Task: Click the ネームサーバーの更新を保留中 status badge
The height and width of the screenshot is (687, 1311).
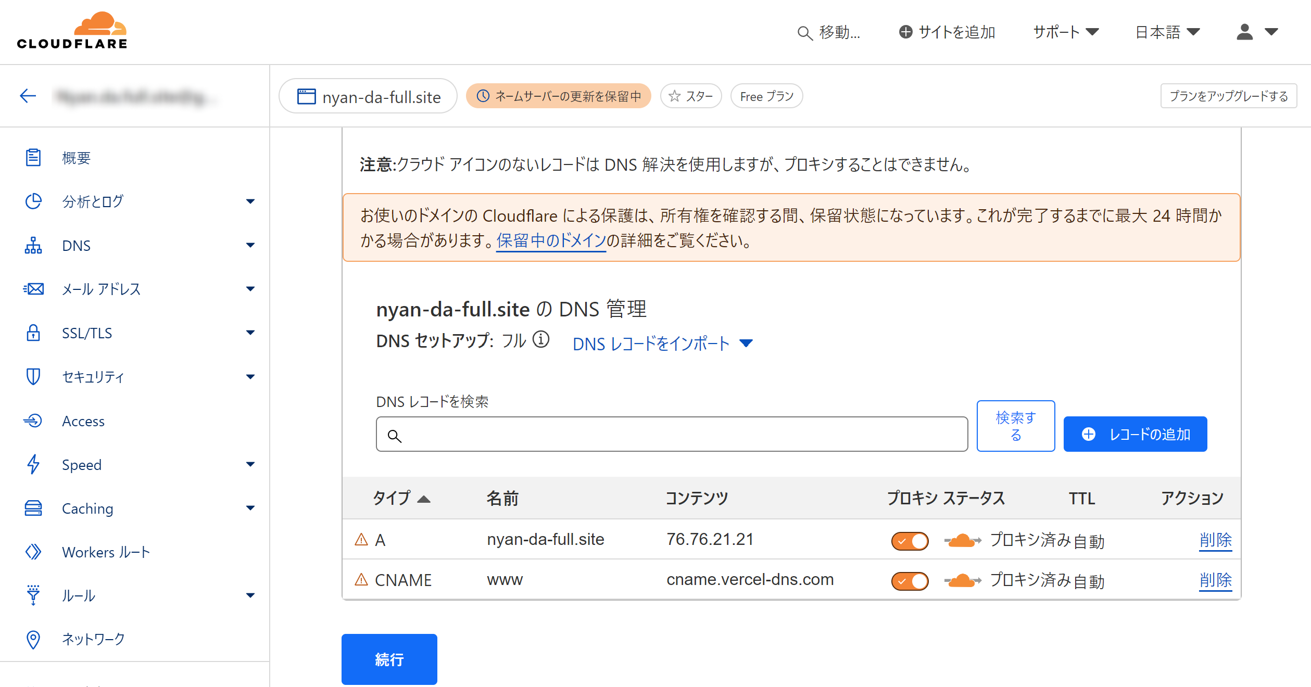Action: 558,96
